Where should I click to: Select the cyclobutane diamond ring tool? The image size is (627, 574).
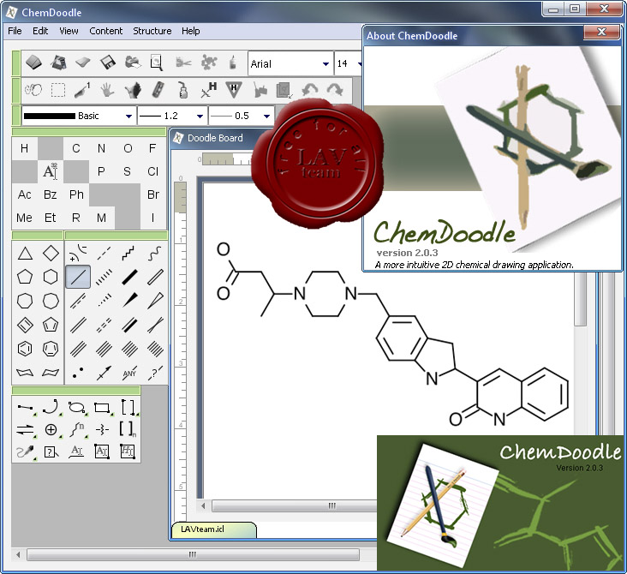(x=51, y=254)
